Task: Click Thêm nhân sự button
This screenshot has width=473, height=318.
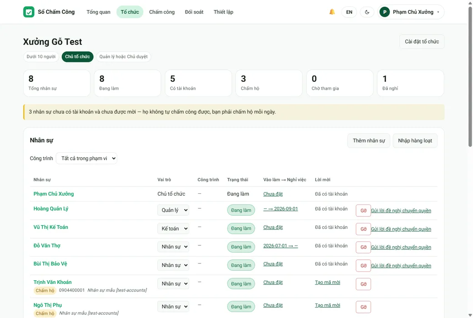Action: [x=369, y=141]
